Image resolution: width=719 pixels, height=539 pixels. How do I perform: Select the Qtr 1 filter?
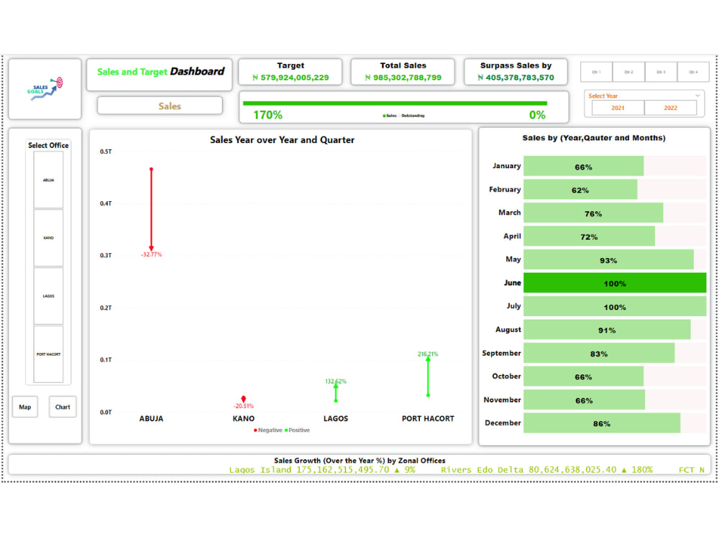click(596, 72)
